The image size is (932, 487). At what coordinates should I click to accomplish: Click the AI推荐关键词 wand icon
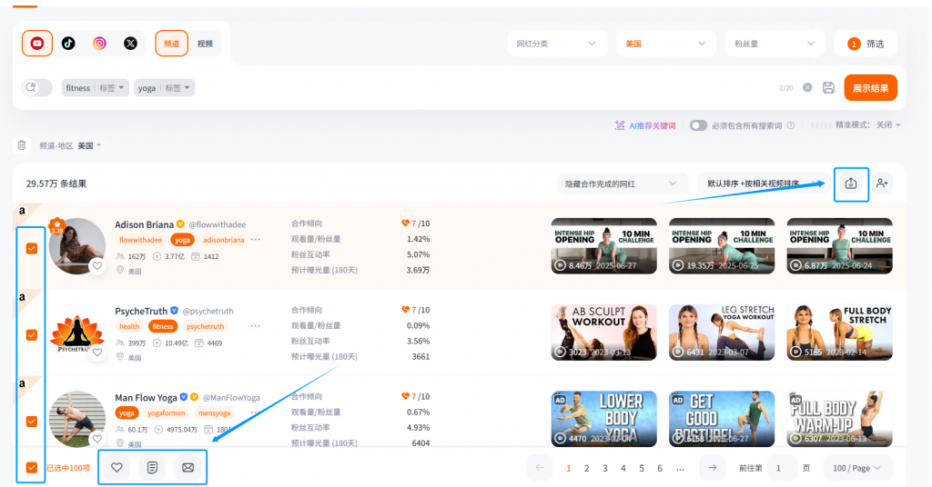click(x=620, y=125)
